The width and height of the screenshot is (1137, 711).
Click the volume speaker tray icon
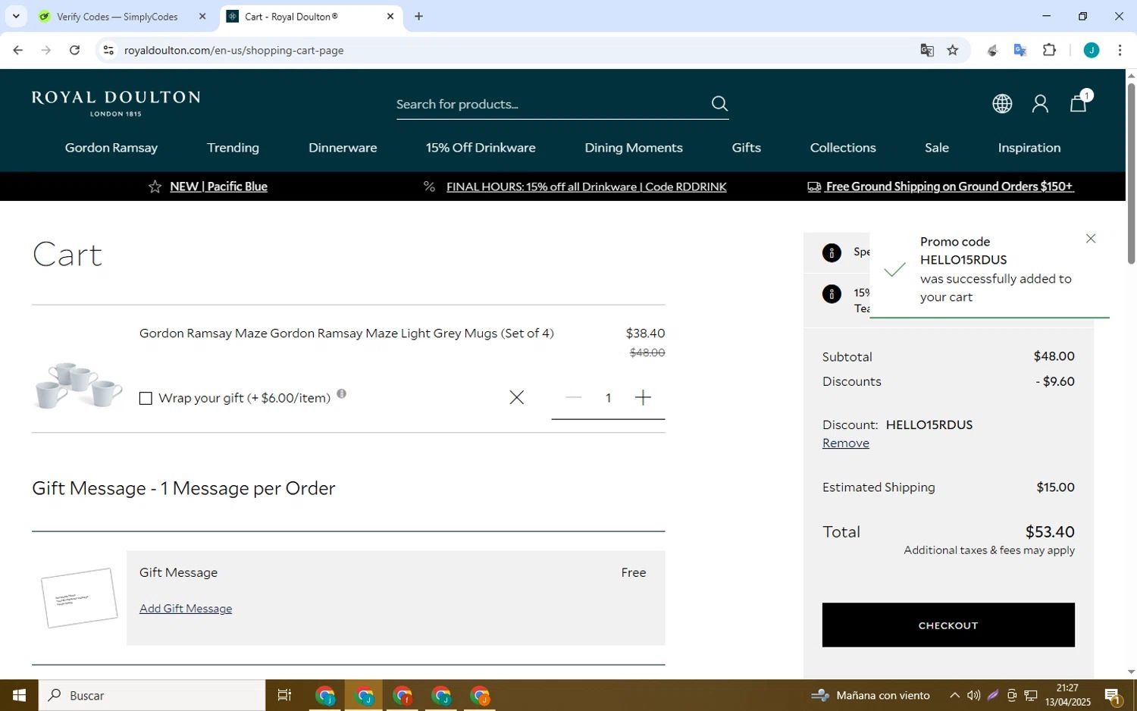[973, 695]
